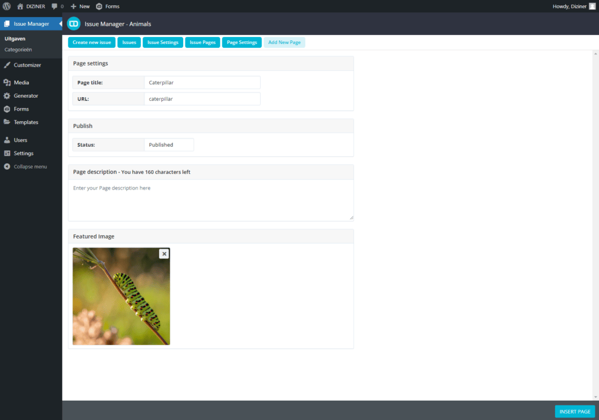Image resolution: width=599 pixels, height=420 pixels.
Task: Click the user avatar at top right
Action: point(592,6)
